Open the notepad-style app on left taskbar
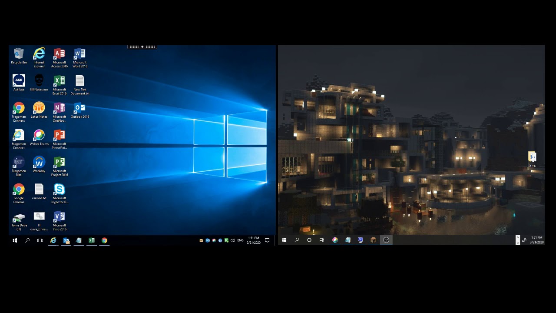 (79, 240)
